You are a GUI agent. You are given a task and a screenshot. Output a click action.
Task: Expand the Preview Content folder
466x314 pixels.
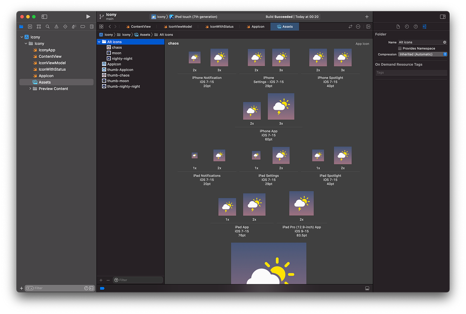[x=30, y=89]
